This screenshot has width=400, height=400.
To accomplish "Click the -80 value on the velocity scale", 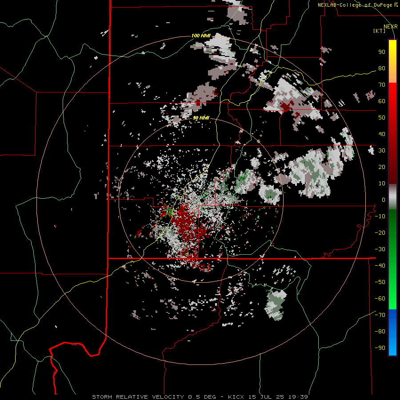I will [x=380, y=332].
